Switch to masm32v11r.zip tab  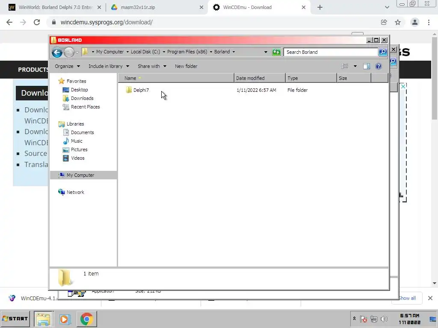[x=138, y=7]
